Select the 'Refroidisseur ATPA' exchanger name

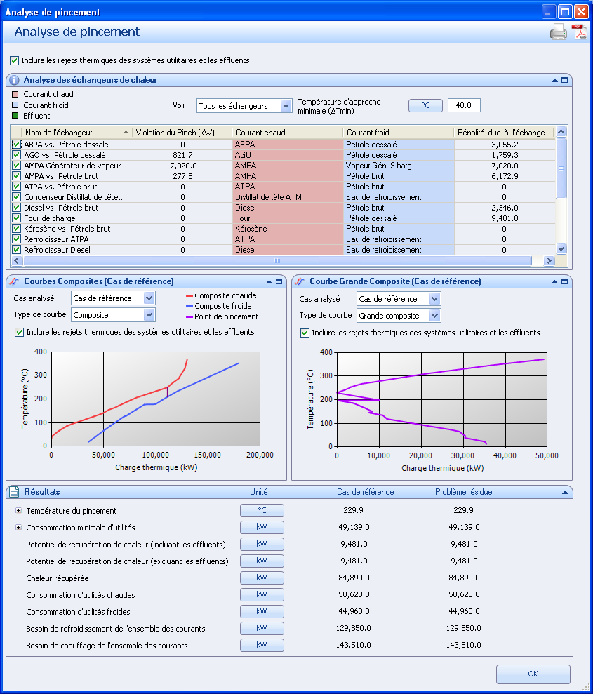tap(55, 239)
